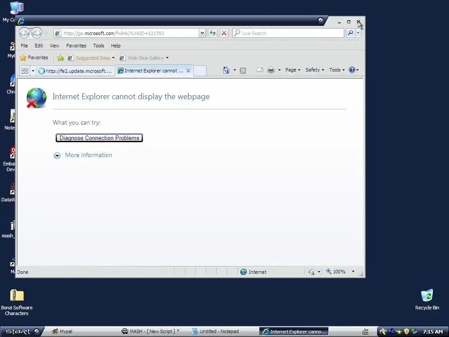Click the green Refresh icon
Screen dimensions: 449x337
(x=213, y=33)
